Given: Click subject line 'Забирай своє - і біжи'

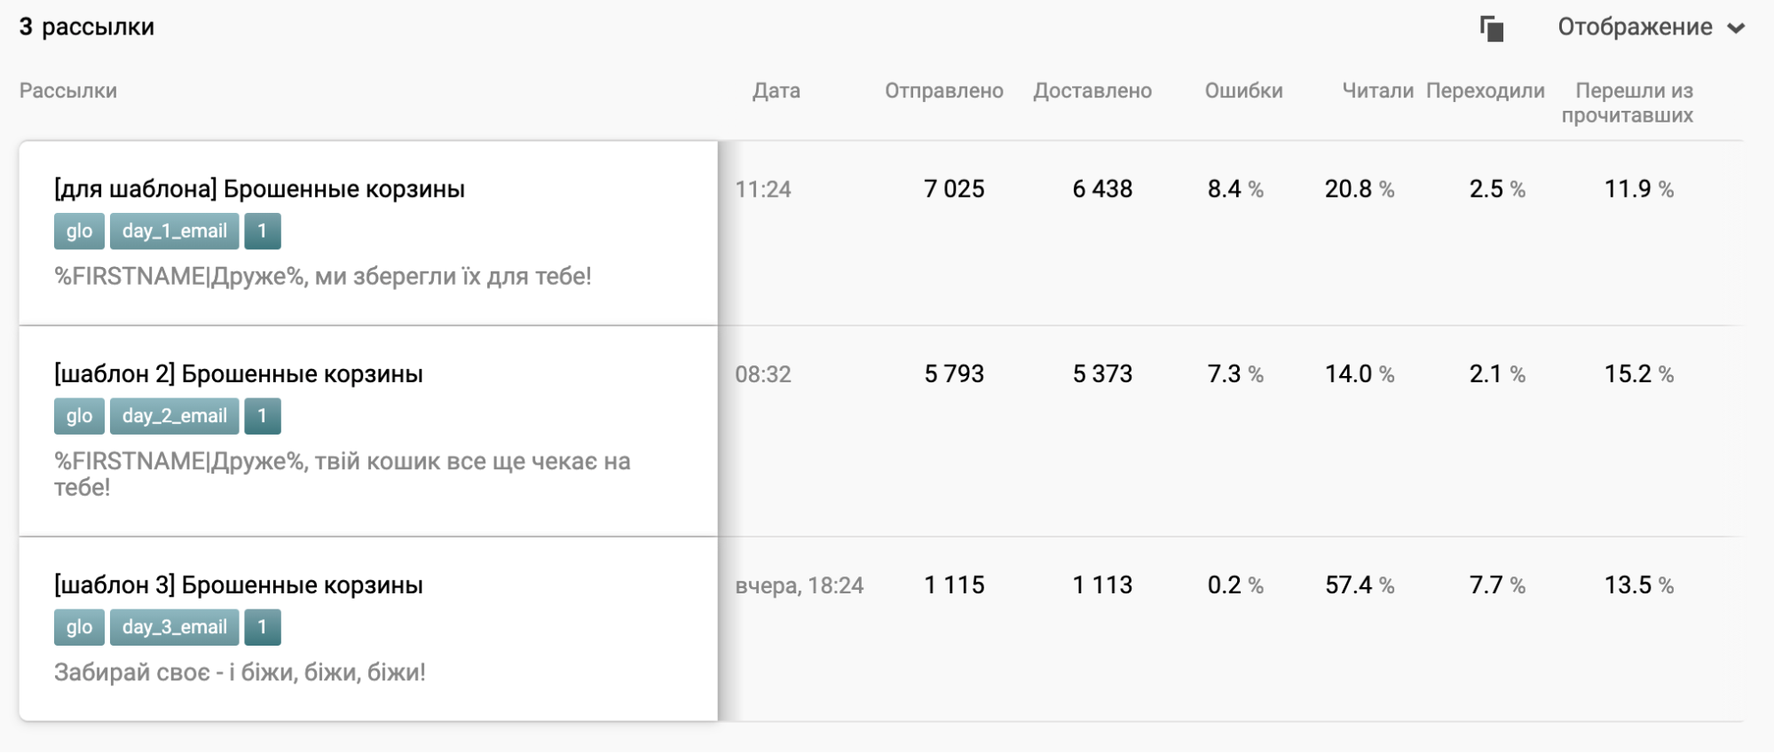Looking at the screenshot, I should pyautogui.click(x=240, y=672).
